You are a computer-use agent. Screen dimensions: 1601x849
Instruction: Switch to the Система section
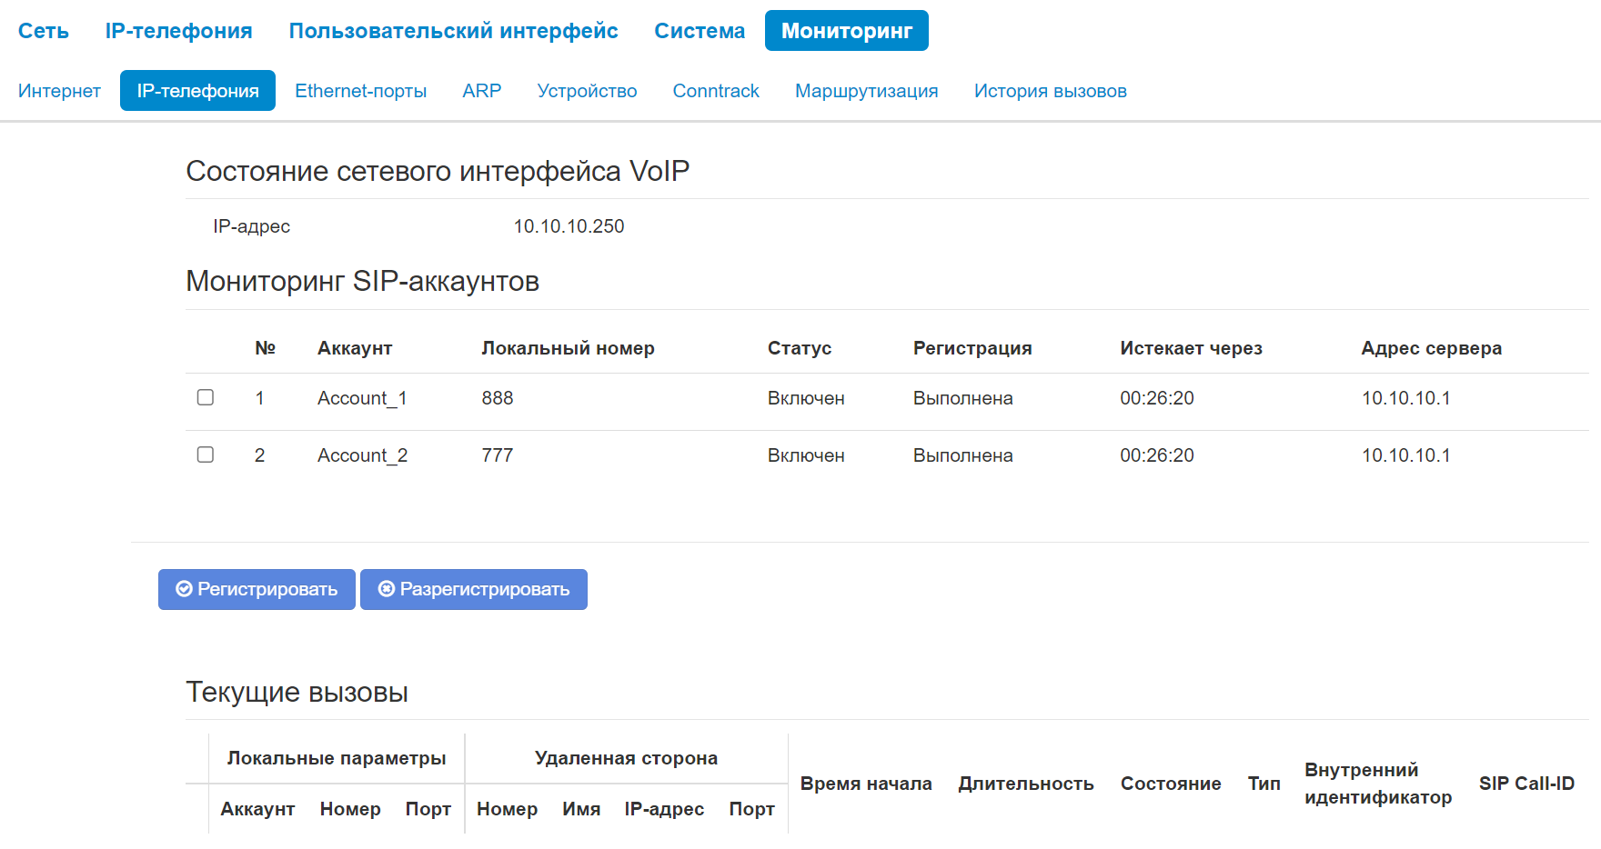pos(700,31)
